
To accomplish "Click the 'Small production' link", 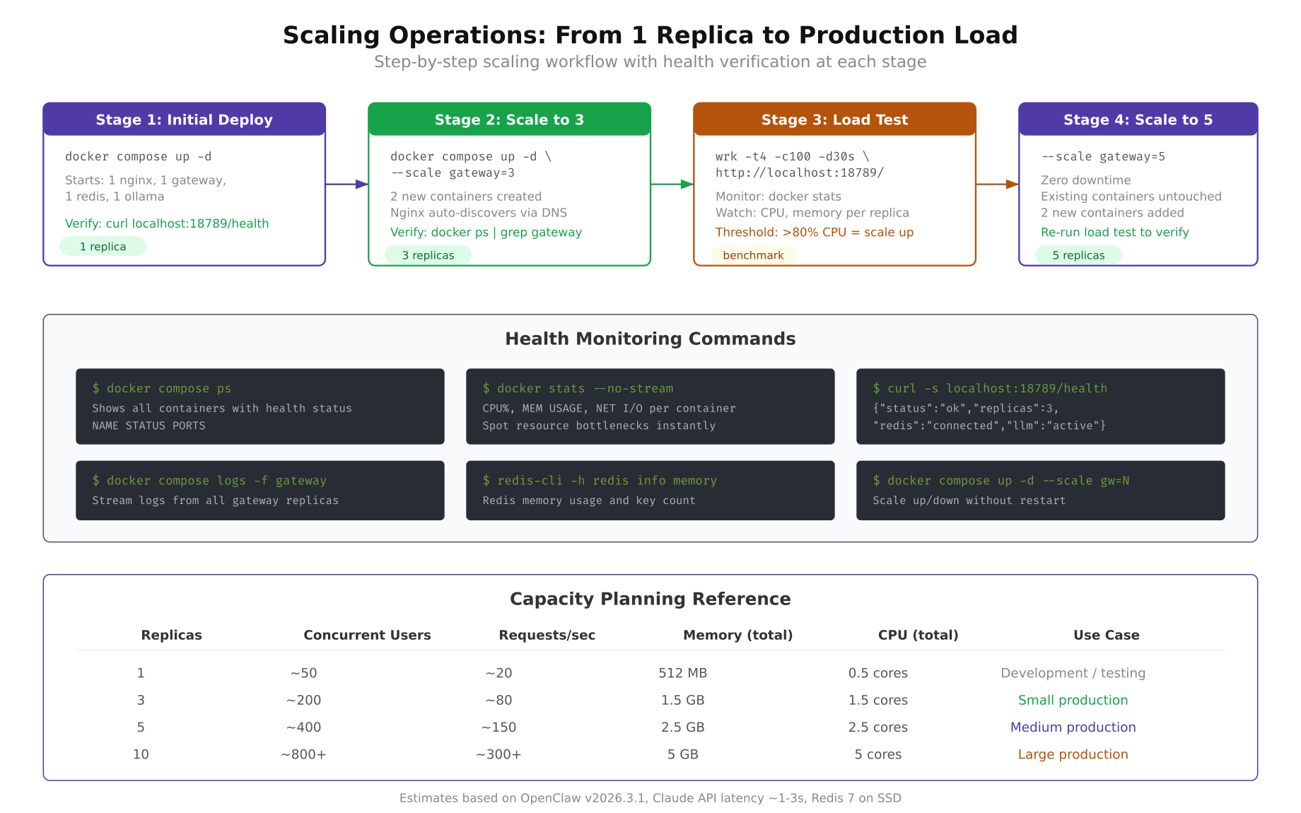I will pyautogui.click(x=1073, y=700).
